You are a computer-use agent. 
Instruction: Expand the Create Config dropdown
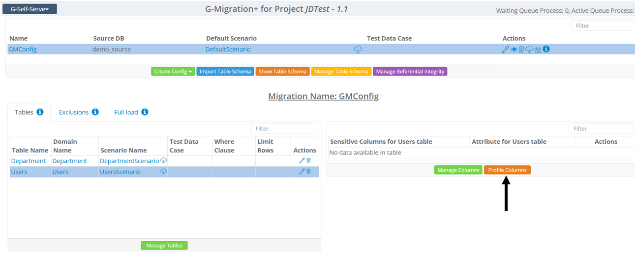click(173, 72)
